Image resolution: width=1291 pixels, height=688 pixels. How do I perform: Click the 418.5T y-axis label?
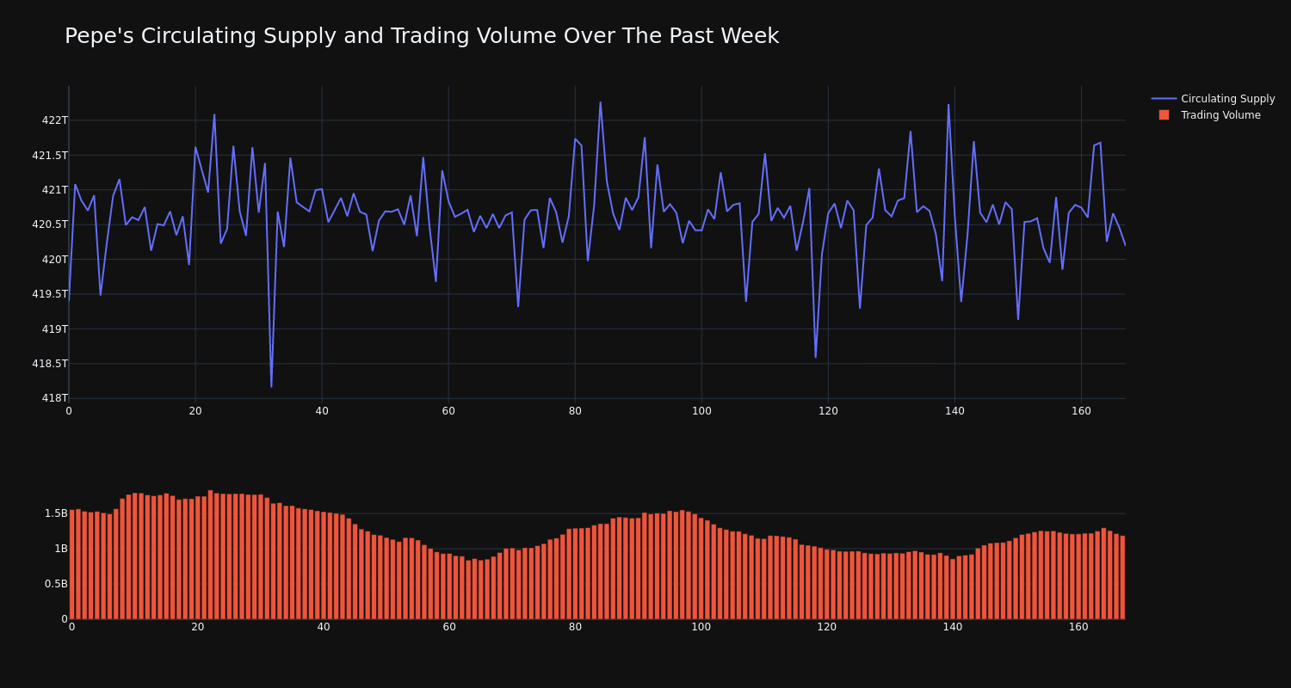coord(50,364)
